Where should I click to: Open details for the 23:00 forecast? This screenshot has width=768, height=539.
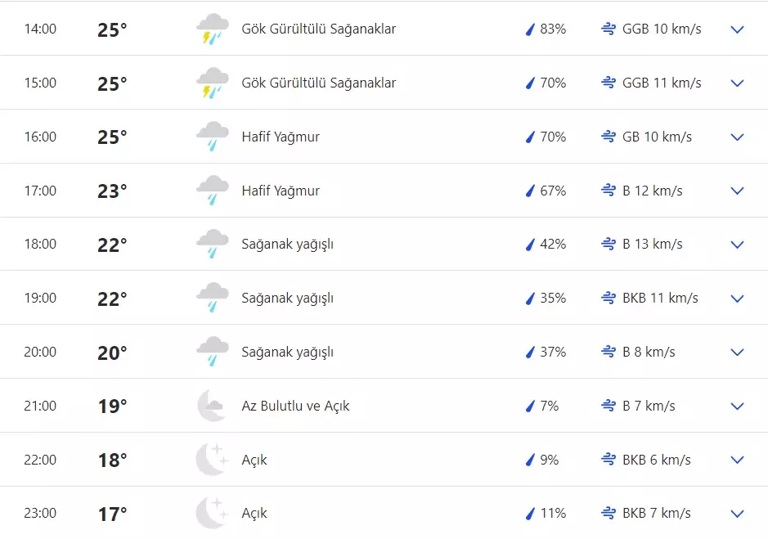point(736,512)
